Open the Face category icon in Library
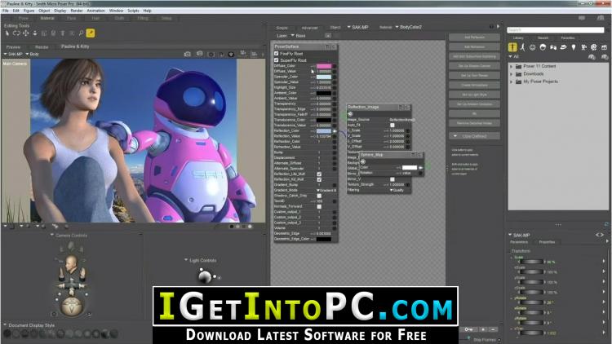Screen dimensions: 612x344 pos(532,47)
